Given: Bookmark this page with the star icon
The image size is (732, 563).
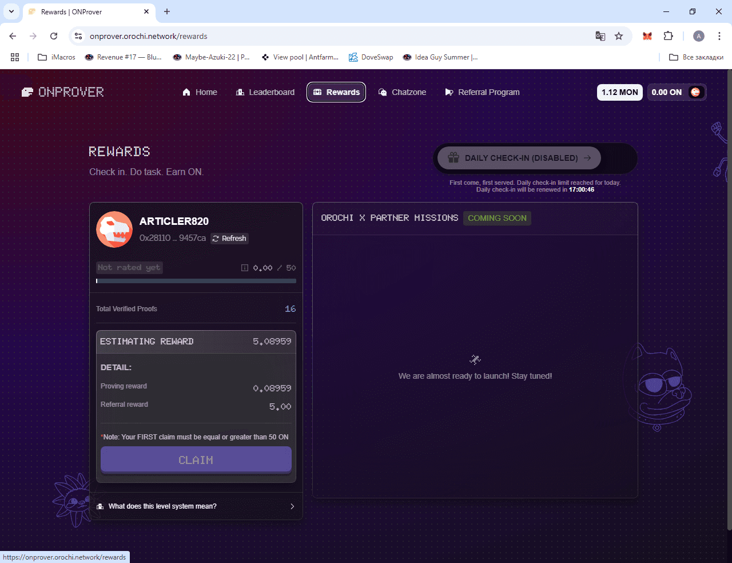Looking at the screenshot, I should (619, 36).
